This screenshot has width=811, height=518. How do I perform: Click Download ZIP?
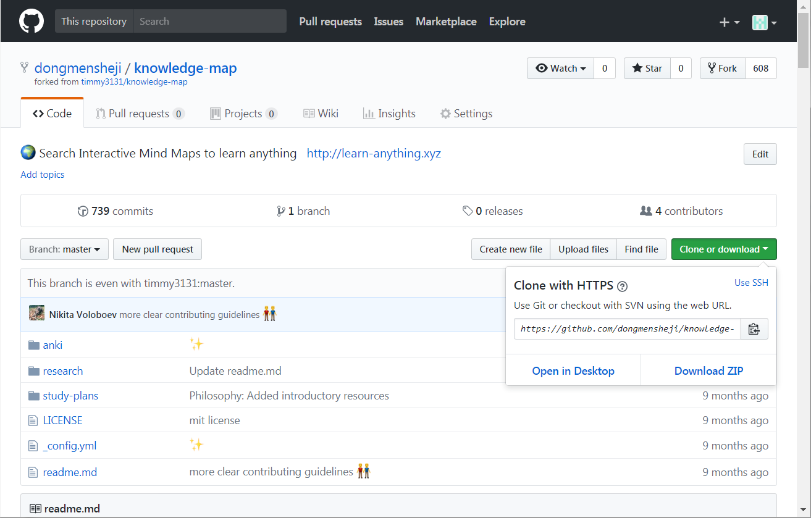(709, 371)
